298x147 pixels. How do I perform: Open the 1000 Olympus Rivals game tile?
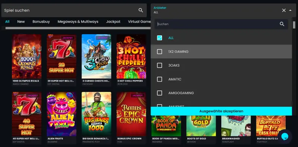[26, 57]
